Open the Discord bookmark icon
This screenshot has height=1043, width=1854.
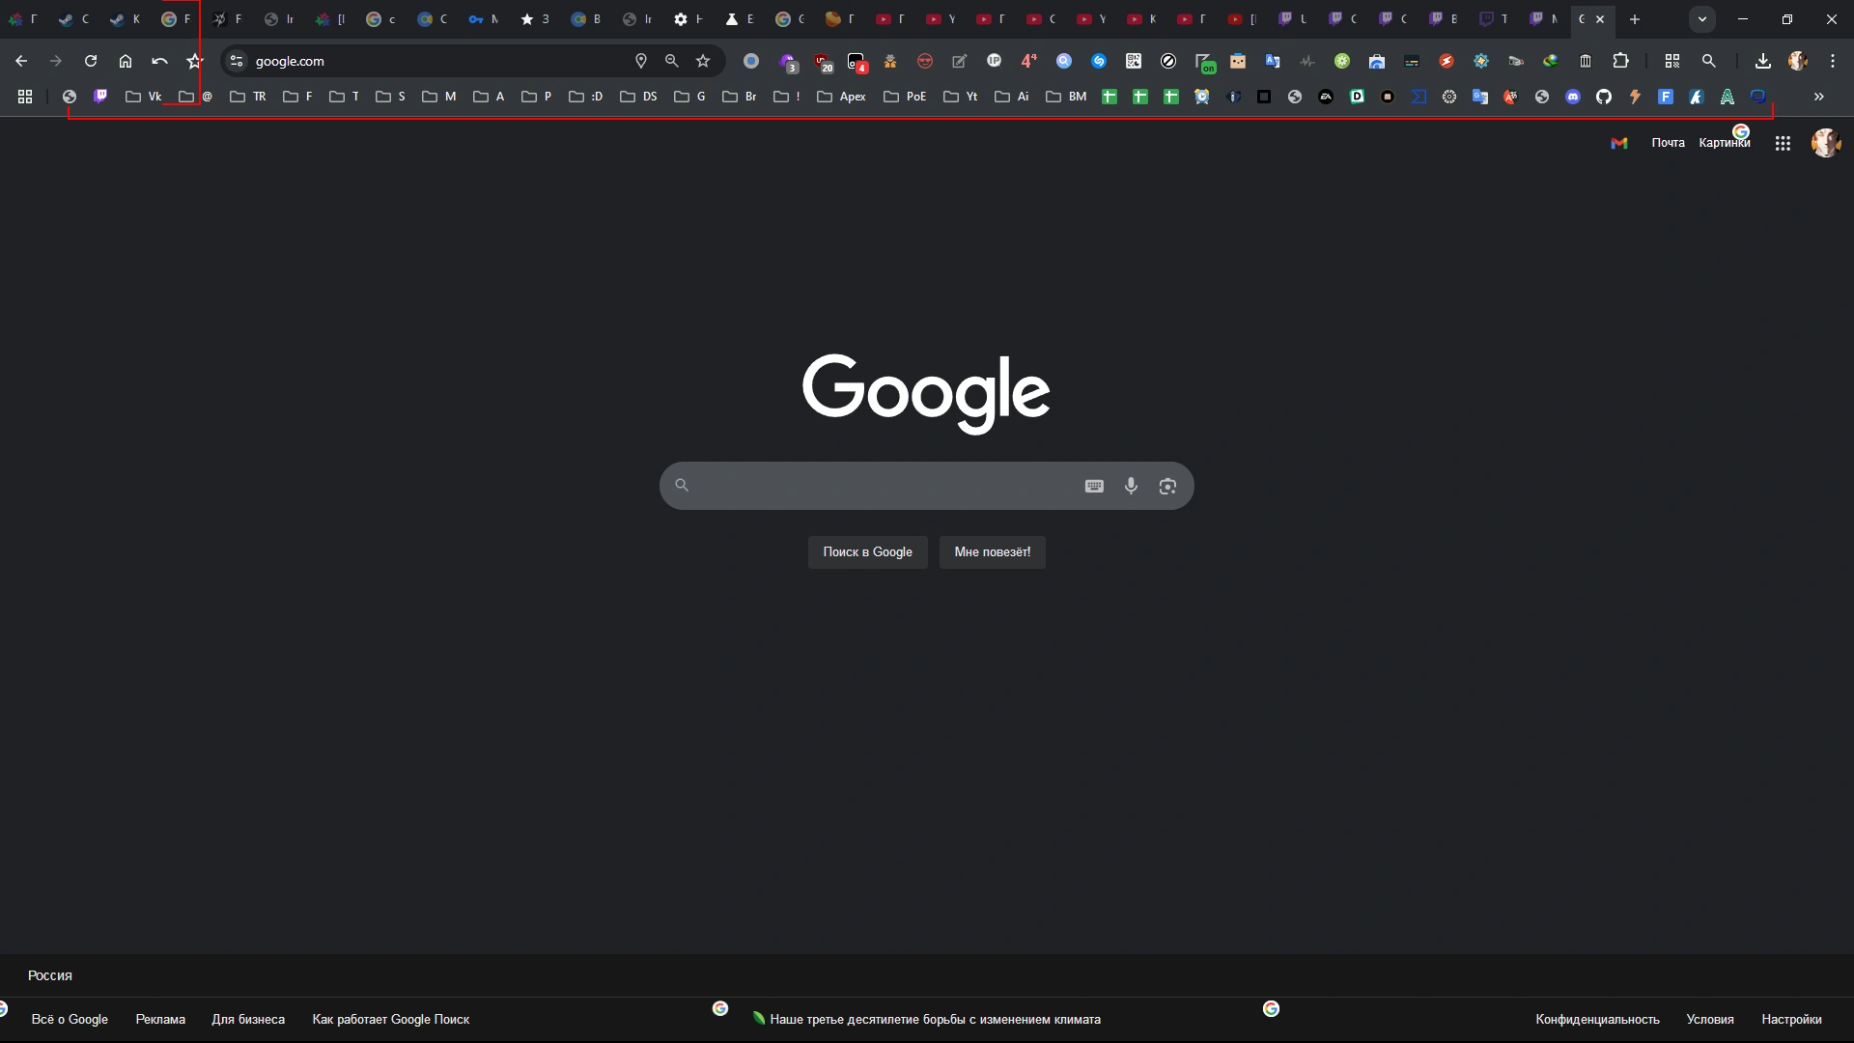[1573, 97]
